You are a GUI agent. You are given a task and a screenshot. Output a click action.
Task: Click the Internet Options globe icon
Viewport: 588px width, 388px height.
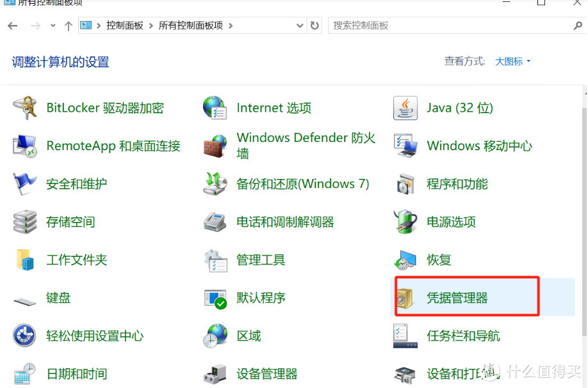coord(215,108)
